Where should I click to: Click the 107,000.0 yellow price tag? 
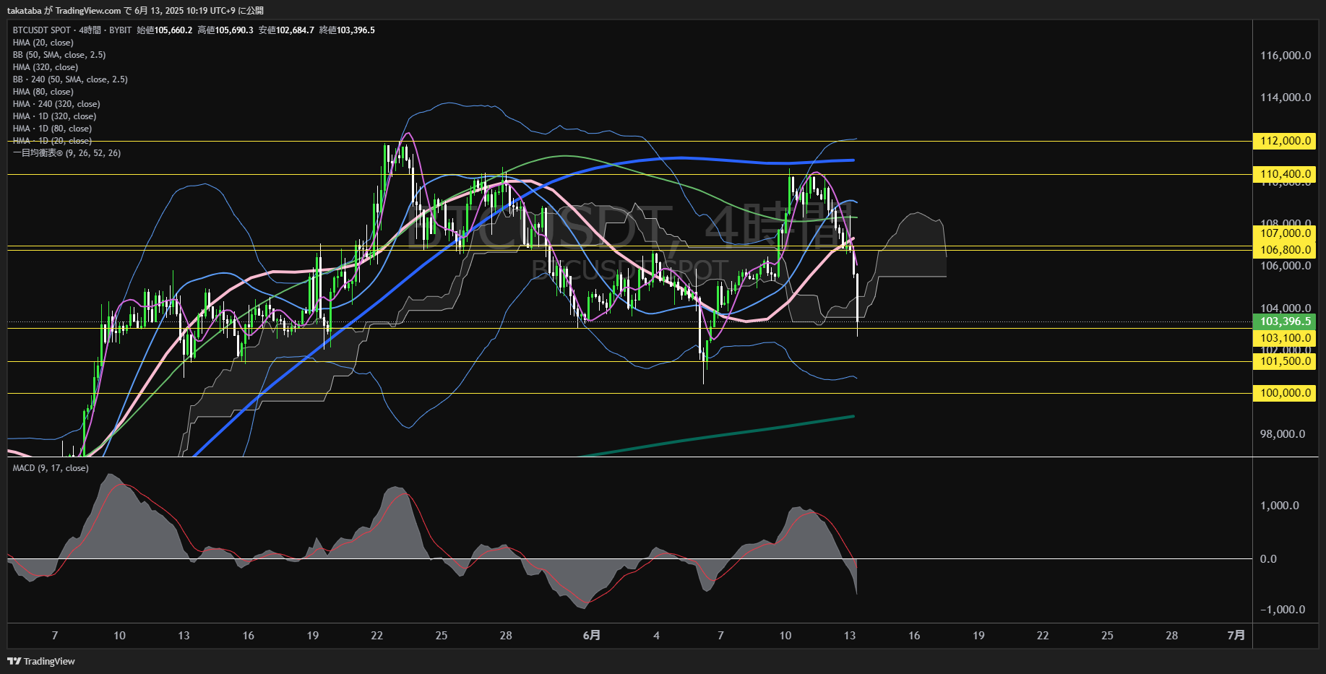coord(1284,233)
